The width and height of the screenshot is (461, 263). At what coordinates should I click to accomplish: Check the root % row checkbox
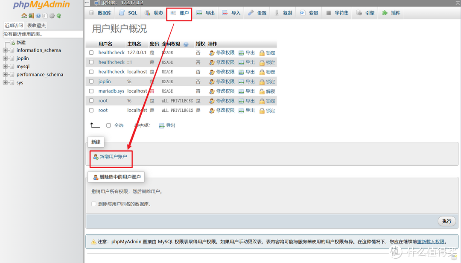click(x=91, y=101)
